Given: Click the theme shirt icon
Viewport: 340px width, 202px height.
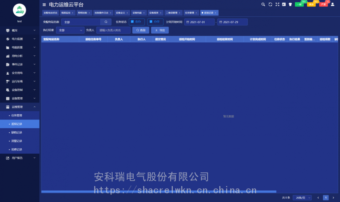Looking at the screenshot, I should [x=290, y=4].
